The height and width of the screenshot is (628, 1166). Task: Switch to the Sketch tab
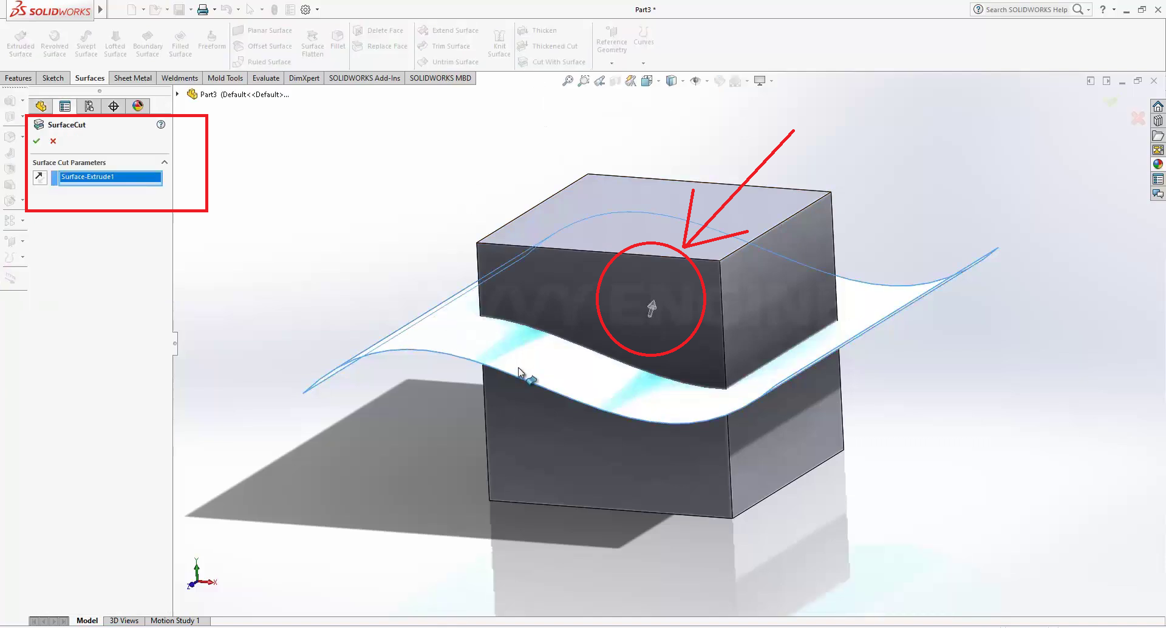[x=53, y=78]
